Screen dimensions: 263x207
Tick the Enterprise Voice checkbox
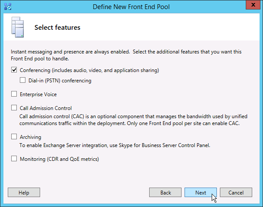click(x=14, y=94)
